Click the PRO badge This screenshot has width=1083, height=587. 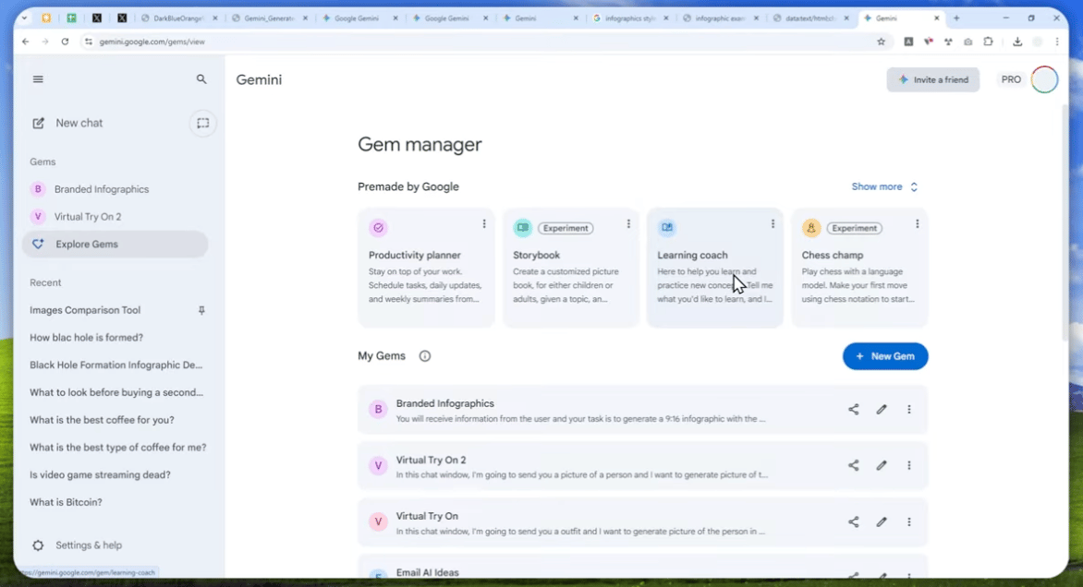(x=1011, y=80)
